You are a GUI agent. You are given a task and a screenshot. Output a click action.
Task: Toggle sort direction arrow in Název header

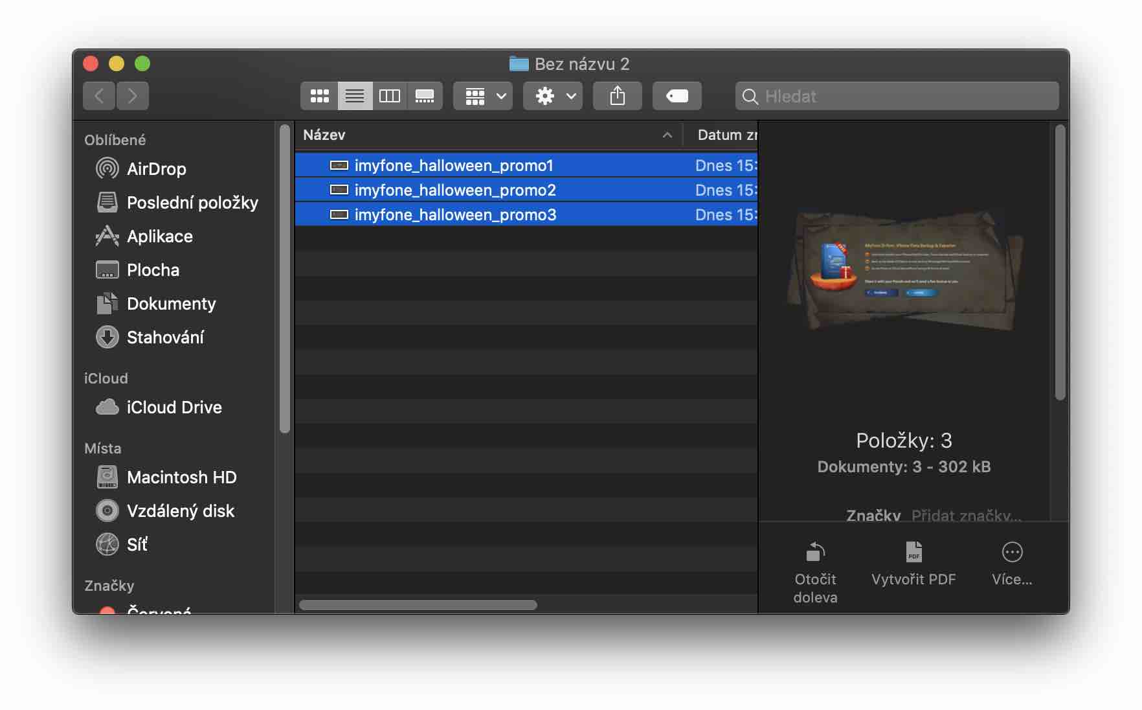[667, 135]
